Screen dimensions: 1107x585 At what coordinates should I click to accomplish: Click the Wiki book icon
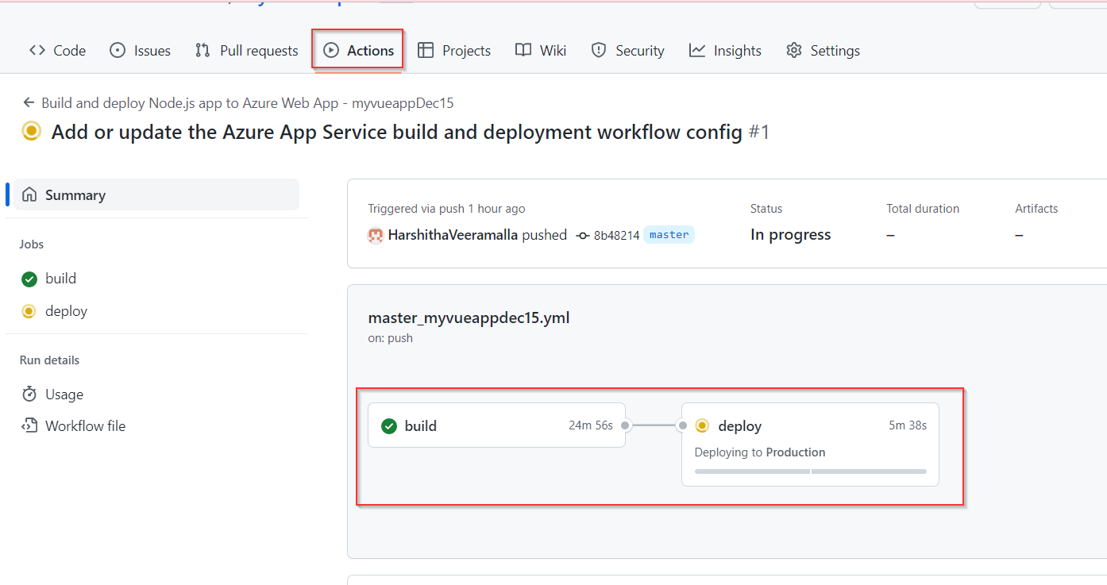coord(523,50)
